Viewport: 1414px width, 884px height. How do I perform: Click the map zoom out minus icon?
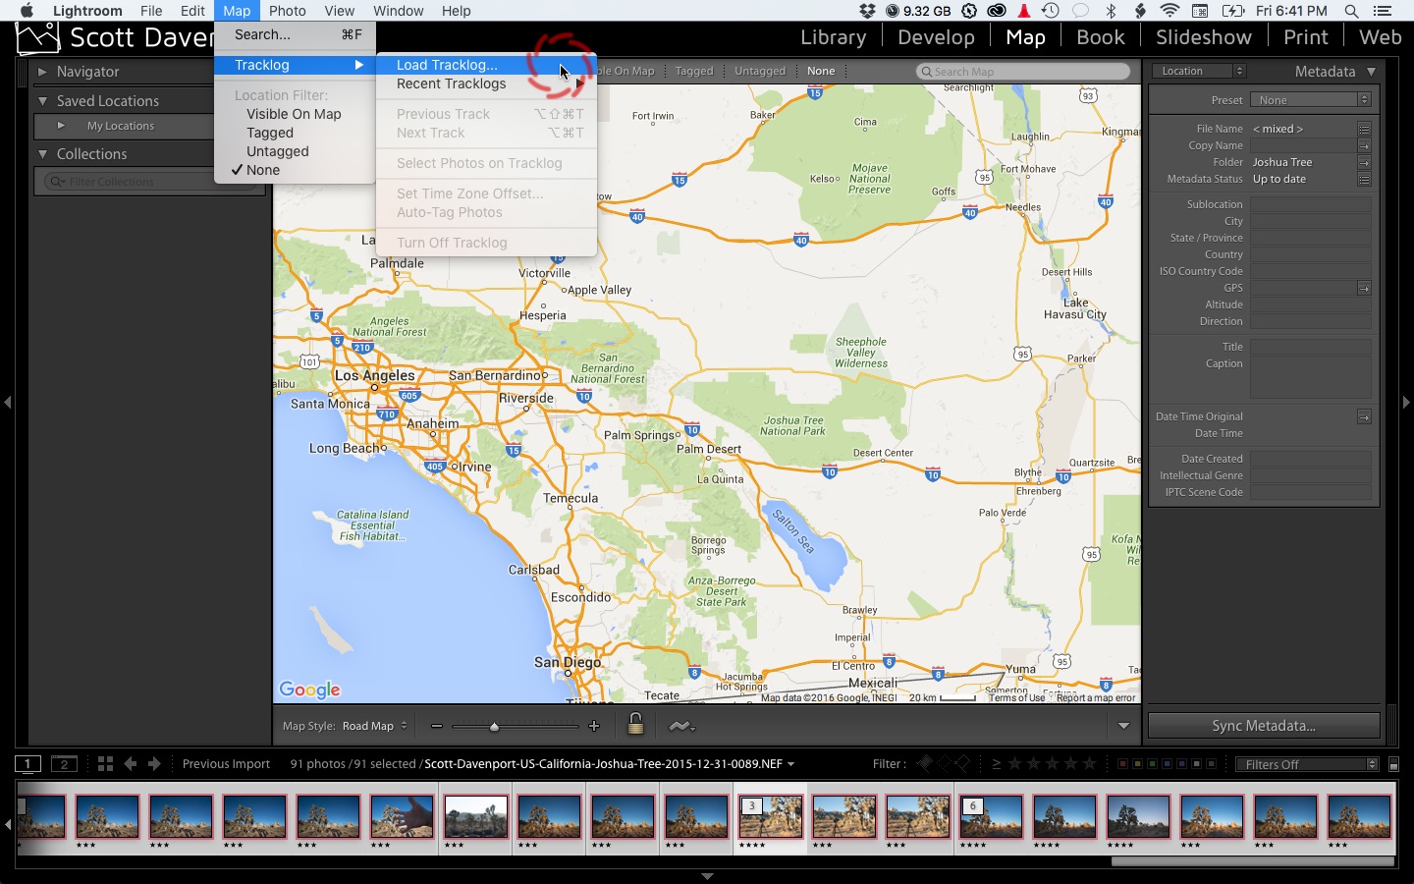coord(436,726)
